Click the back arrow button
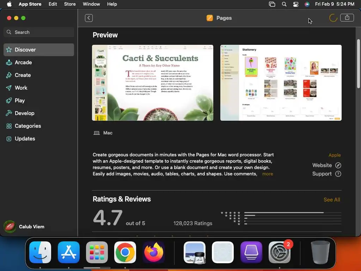361x271 pixels. 88,18
